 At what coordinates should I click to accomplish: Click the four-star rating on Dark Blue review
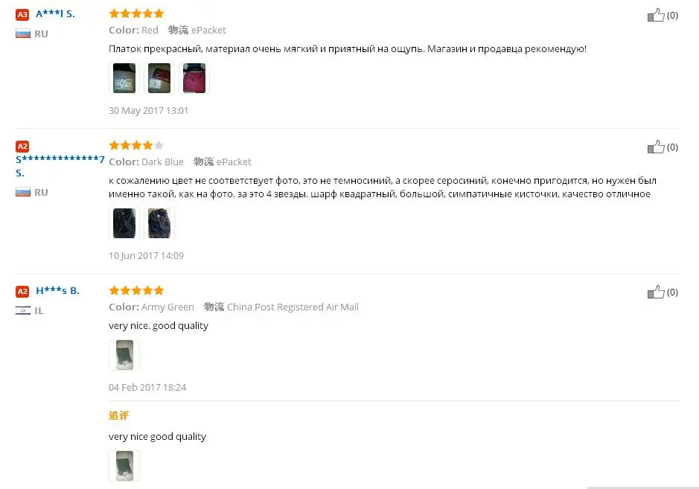click(x=136, y=145)
